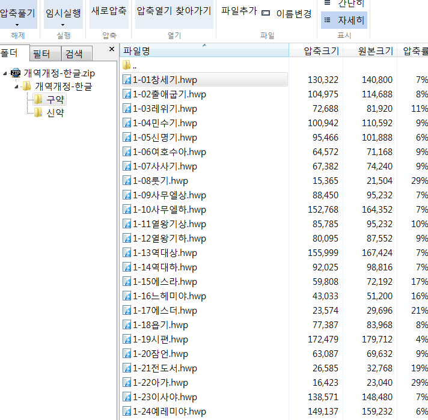Switch to 자세히 detailed view

click(x=344, y=20)
